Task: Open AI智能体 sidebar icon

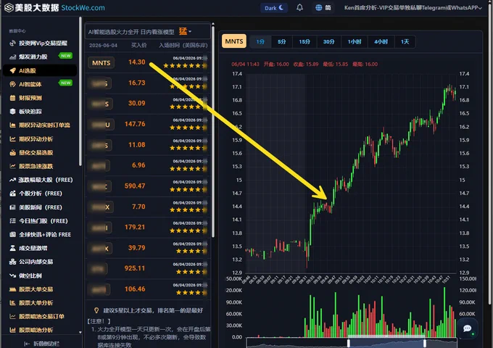Action: 12,84
